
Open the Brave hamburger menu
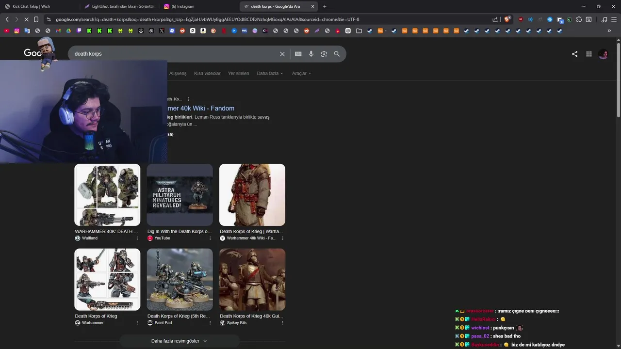point(614,19)
